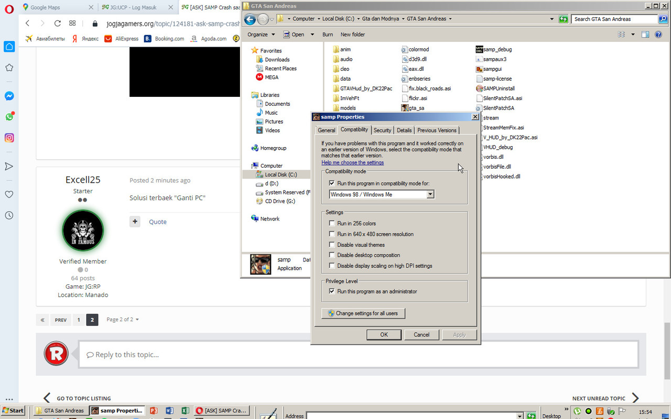Expand the taskbar Address bar dropdown
Image resolution: width=671 pixels, height=419 pixels.
pos(520,416)
